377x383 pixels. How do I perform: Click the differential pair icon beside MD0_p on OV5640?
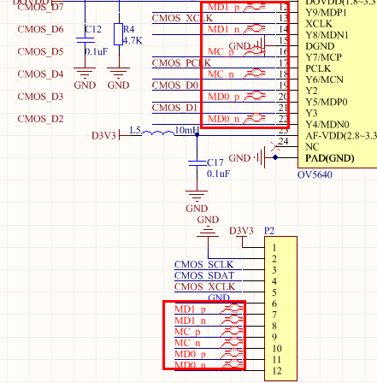click(255, 96)
